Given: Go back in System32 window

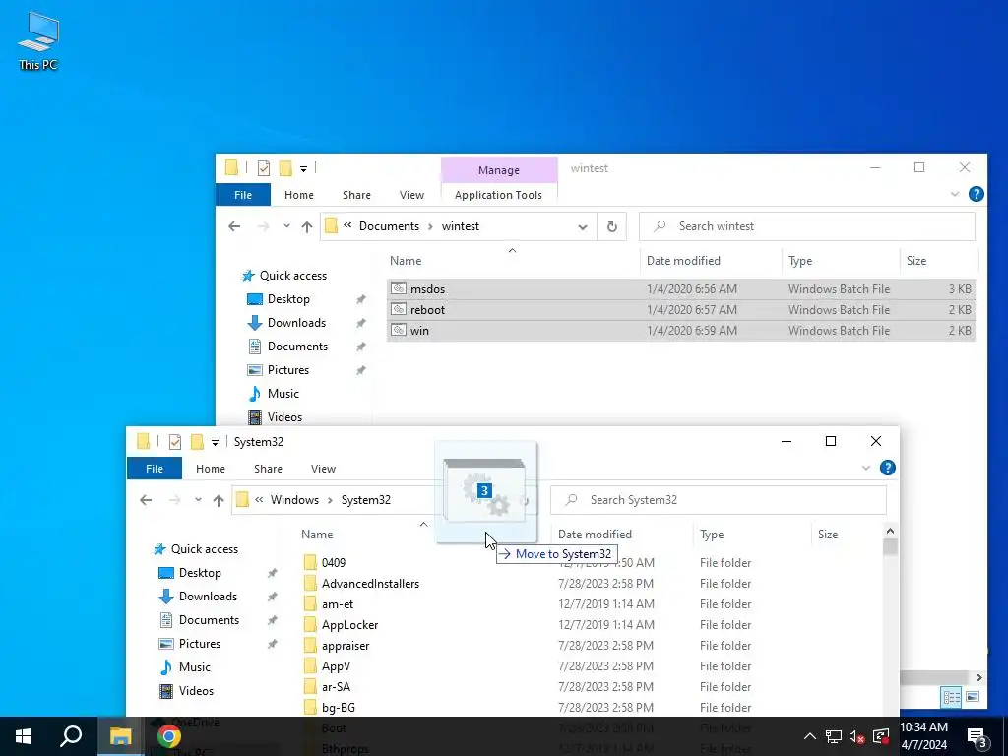Looking at the screenshot, I should coord(146,500).
